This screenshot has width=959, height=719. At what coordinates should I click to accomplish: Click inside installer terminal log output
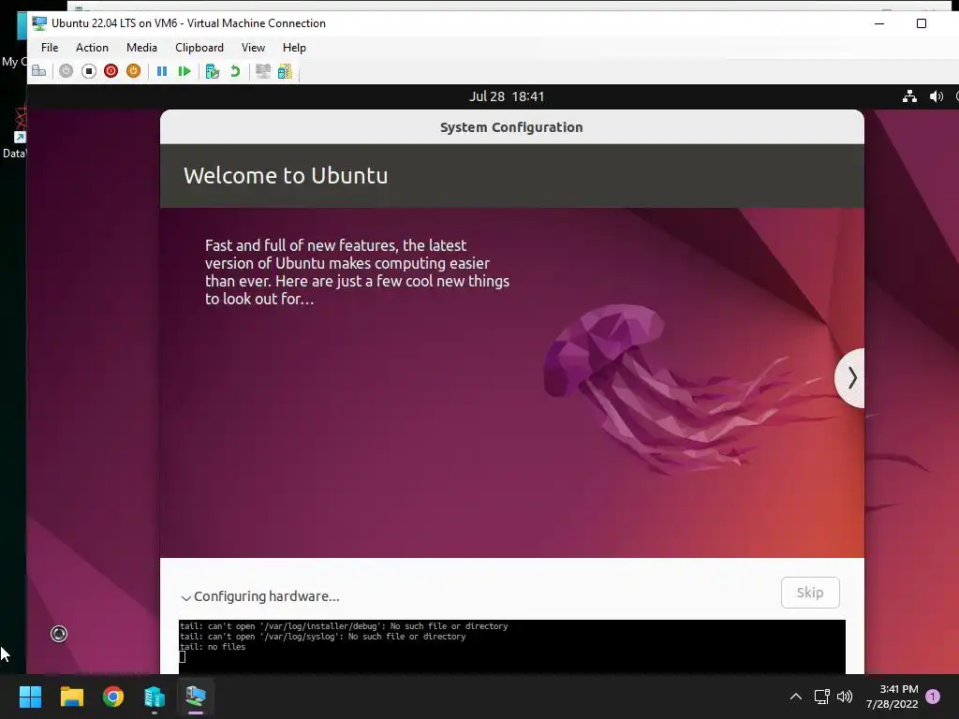point(512,646)
